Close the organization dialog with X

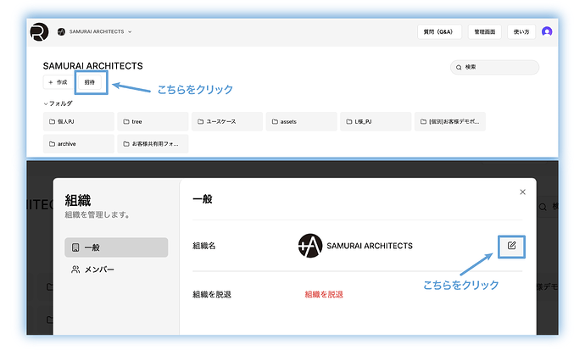tap(523, 192)
